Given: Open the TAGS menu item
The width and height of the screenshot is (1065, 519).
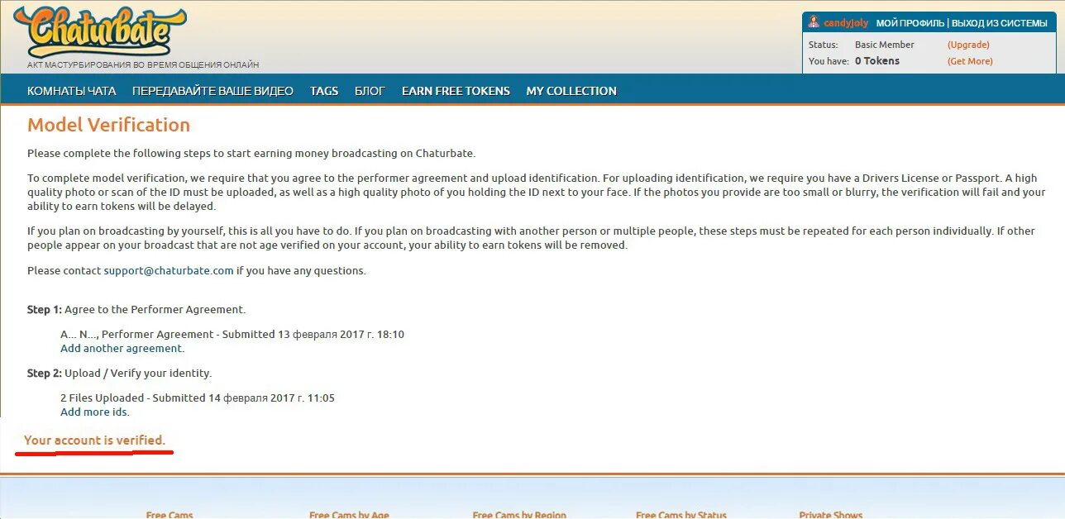Looking at the screenshot, I should pyautogui.click(x=324, y=91).
